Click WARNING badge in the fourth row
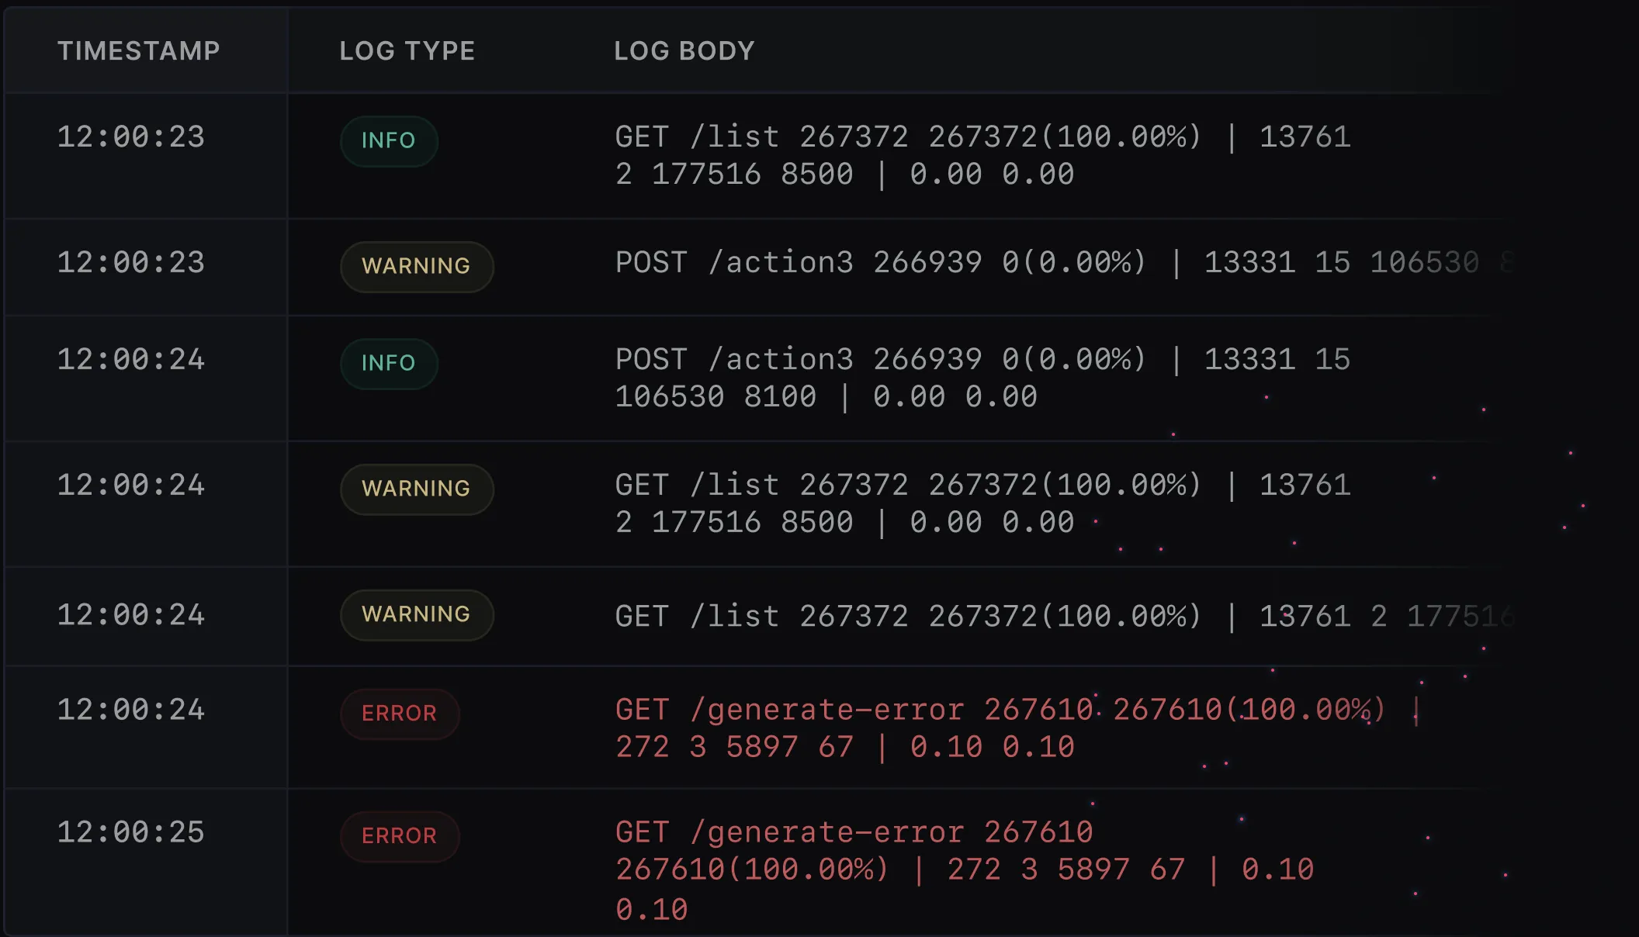The width and height of the screenshot is (1639, 937). pos(416,489)
